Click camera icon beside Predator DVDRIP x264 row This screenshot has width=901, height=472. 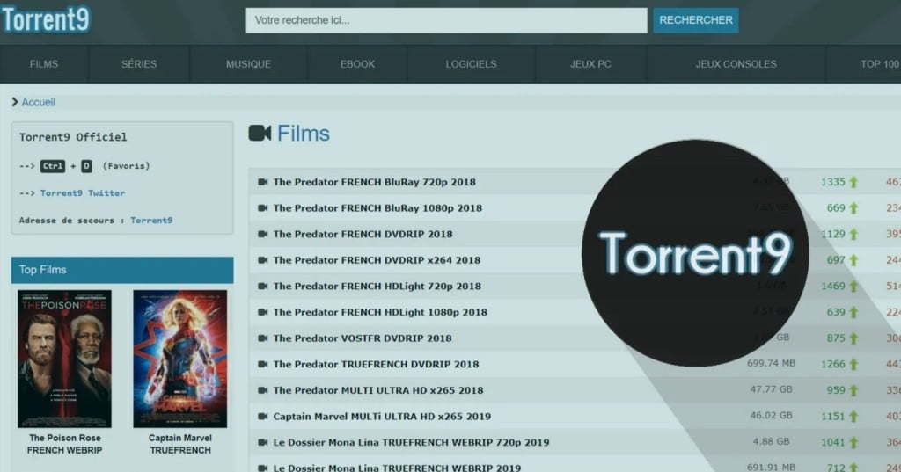(x=262, y=260)
